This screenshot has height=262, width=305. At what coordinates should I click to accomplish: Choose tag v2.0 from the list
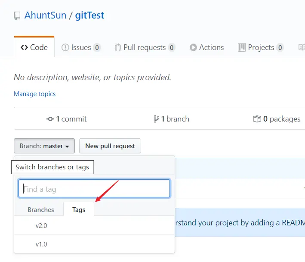tap(41, 225)
